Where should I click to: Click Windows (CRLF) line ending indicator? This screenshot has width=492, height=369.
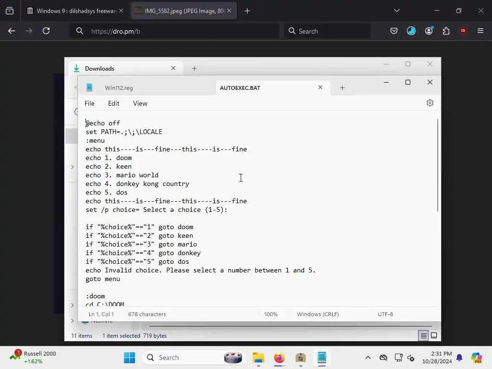tap(318, 314)
